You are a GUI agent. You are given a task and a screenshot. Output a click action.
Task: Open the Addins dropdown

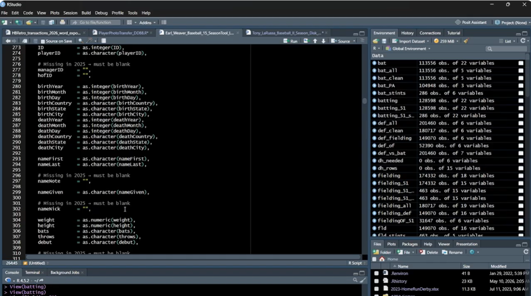(x=147, y=22)
